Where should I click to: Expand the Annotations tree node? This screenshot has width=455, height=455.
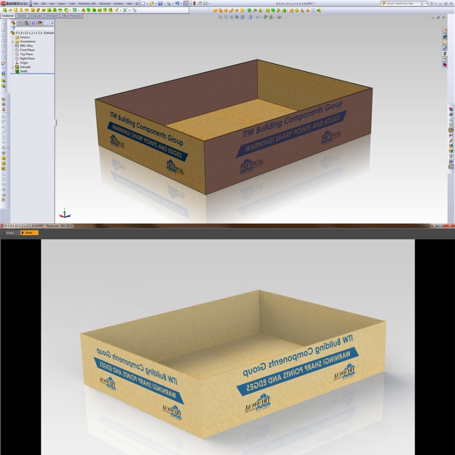pyautogui.click(x=13, y=42)
